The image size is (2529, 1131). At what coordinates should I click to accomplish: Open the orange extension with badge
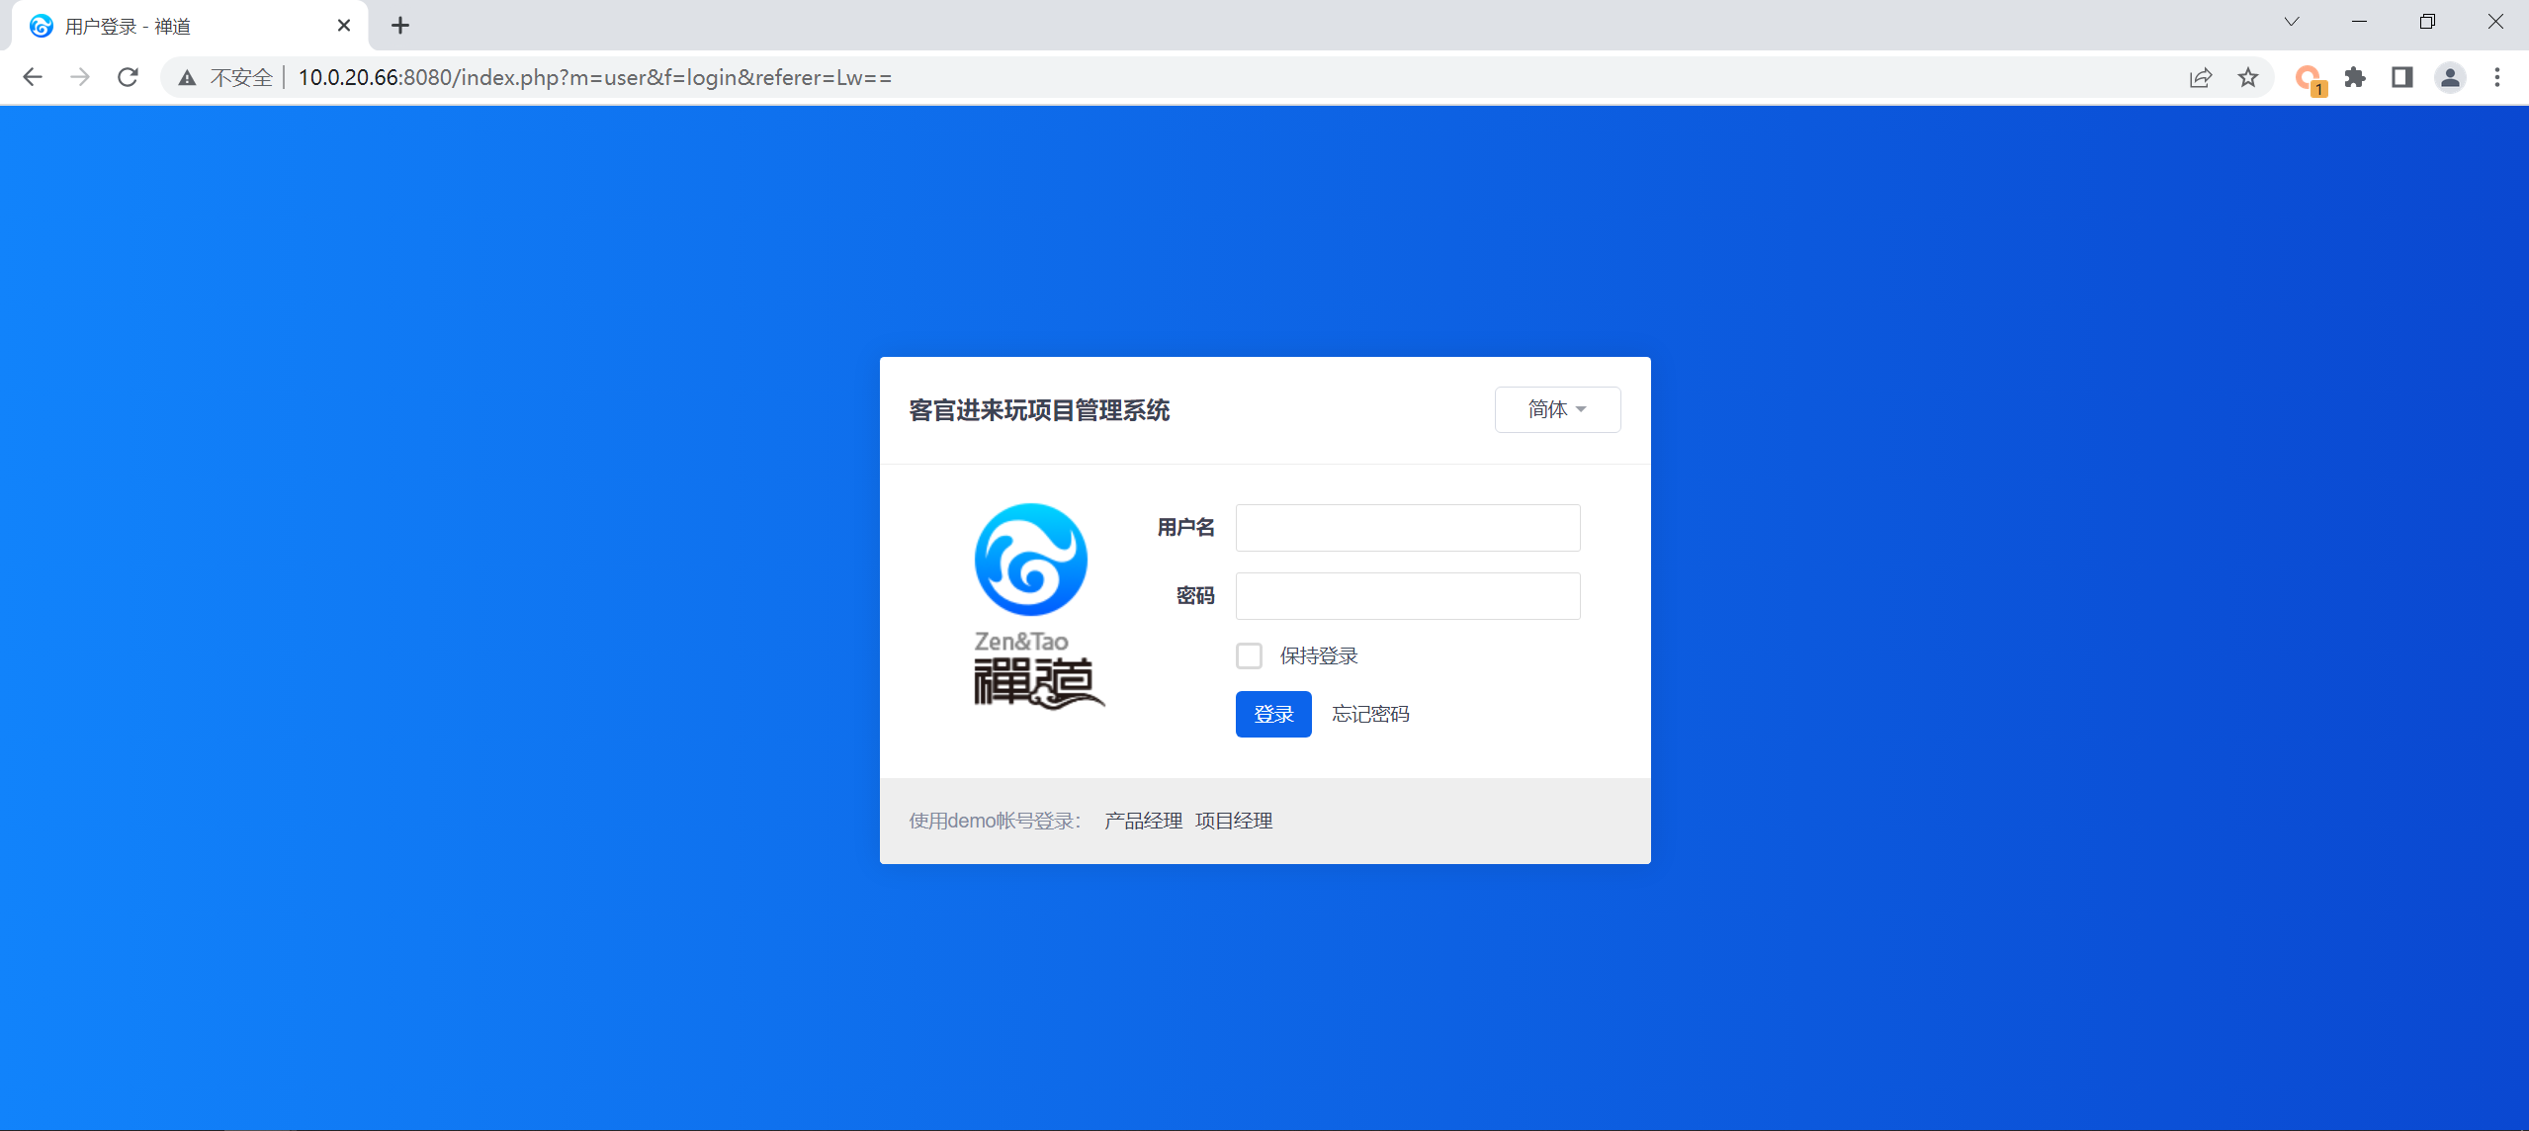2309,79
